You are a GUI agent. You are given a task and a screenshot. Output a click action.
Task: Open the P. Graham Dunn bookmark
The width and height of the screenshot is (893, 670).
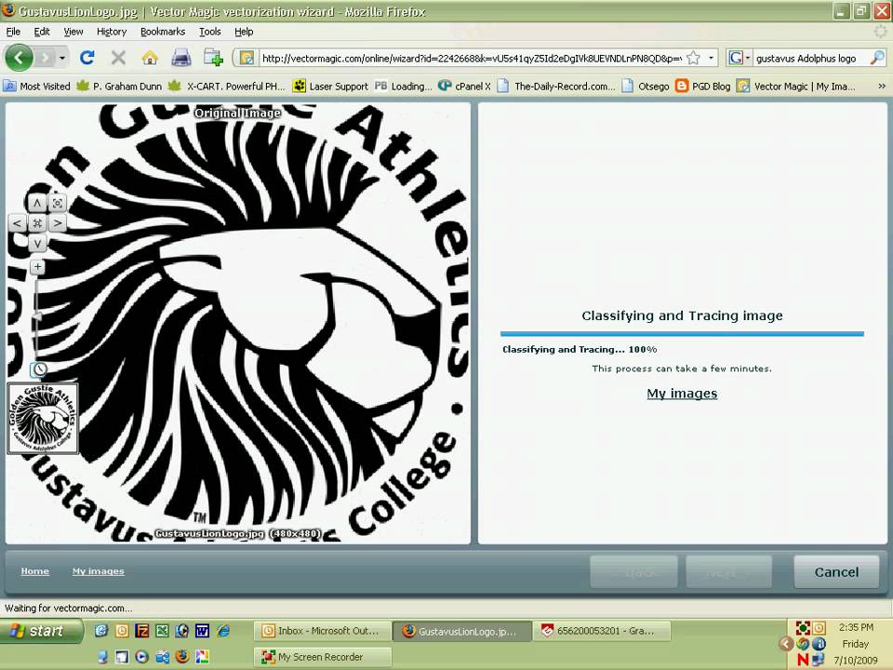(120, 86)
